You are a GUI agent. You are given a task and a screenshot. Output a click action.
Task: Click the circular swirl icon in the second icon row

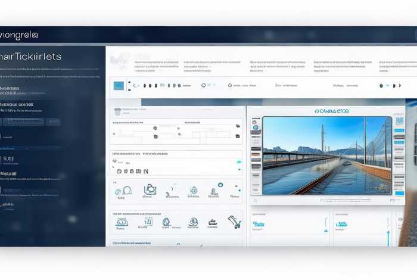click(193, 222)
